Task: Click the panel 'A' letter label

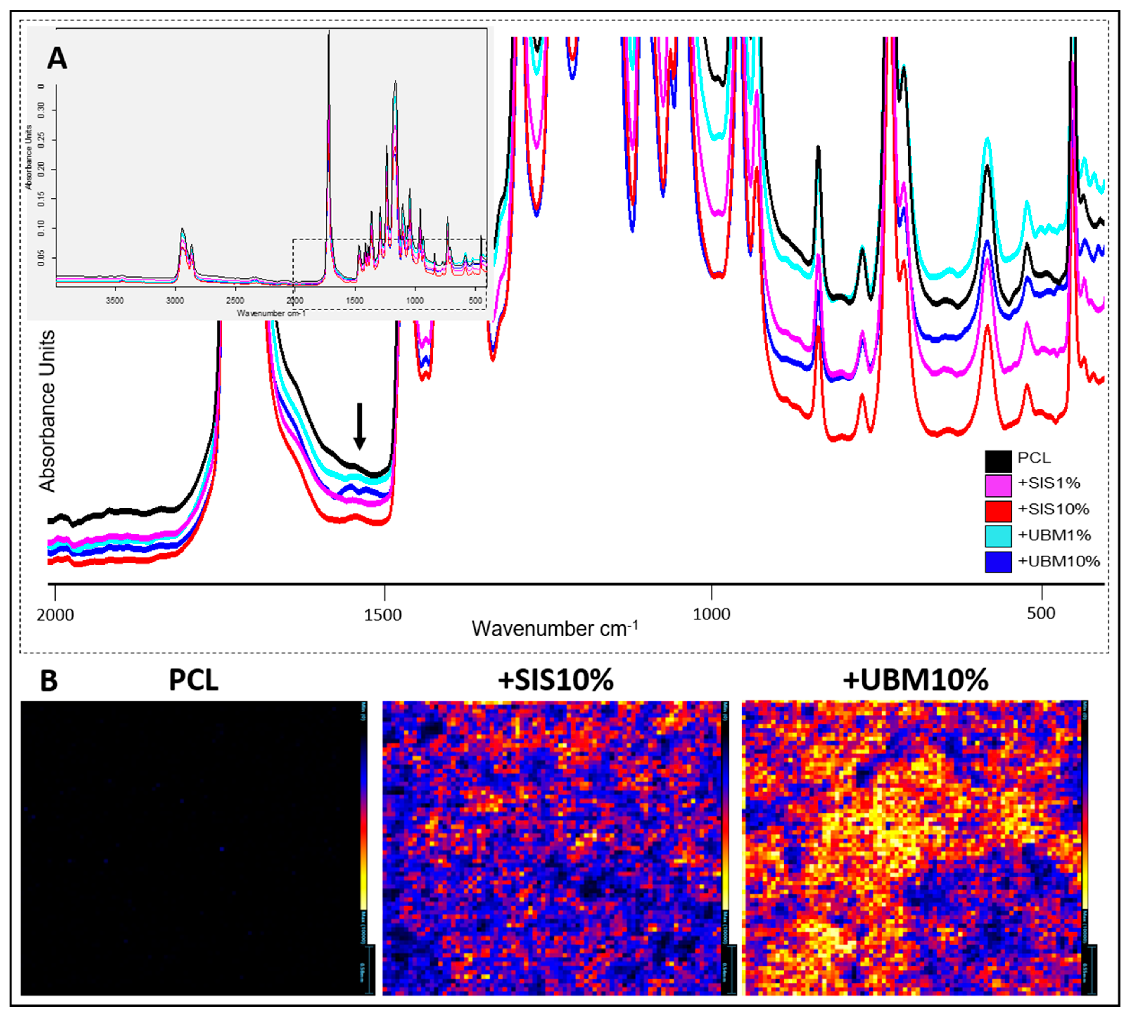Action: click(x=57, y=58)
